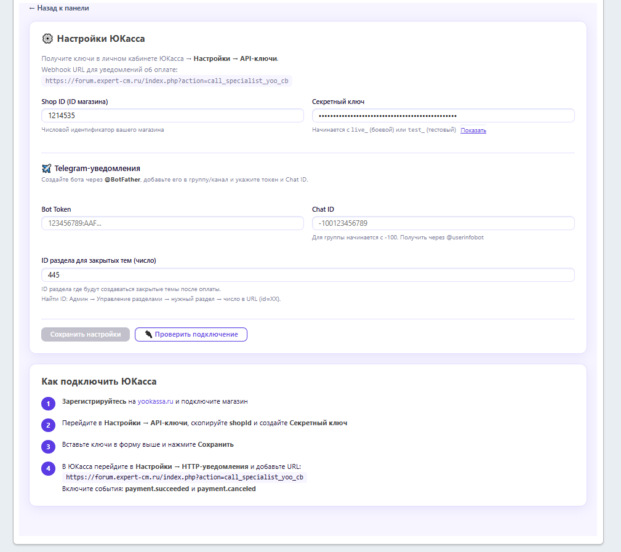The height and width of the screenshot is (552, 621).
Task: Click the gear icon beside Настройки ЮКасса
Action: click(x=47, y=39)
